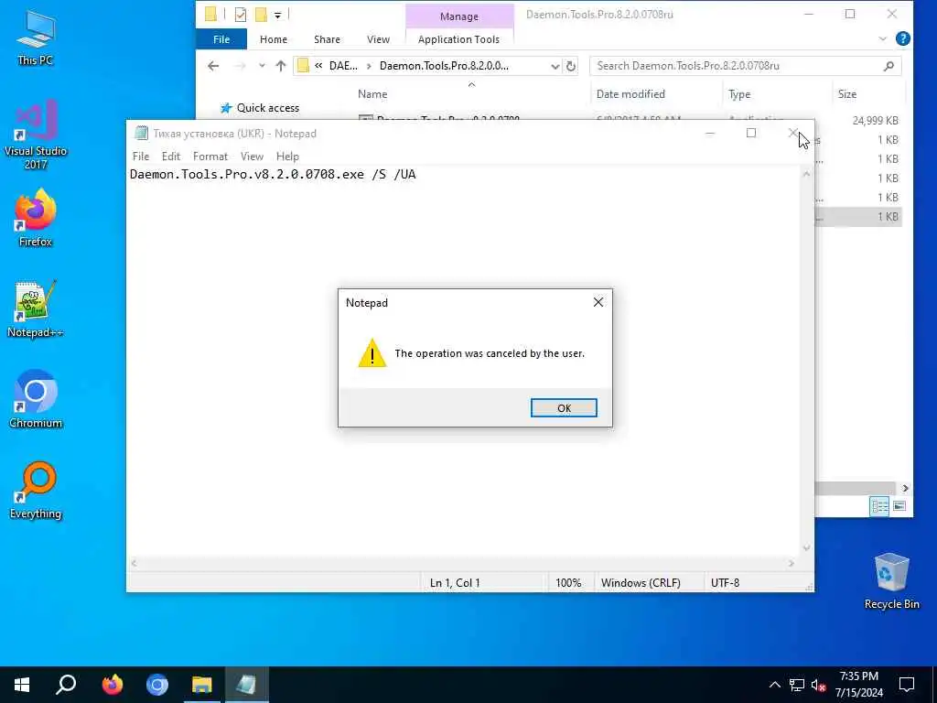Switch to Share tab in File Explorer
The height and width of the screenshot is (703, 937).
click(327, 39)
